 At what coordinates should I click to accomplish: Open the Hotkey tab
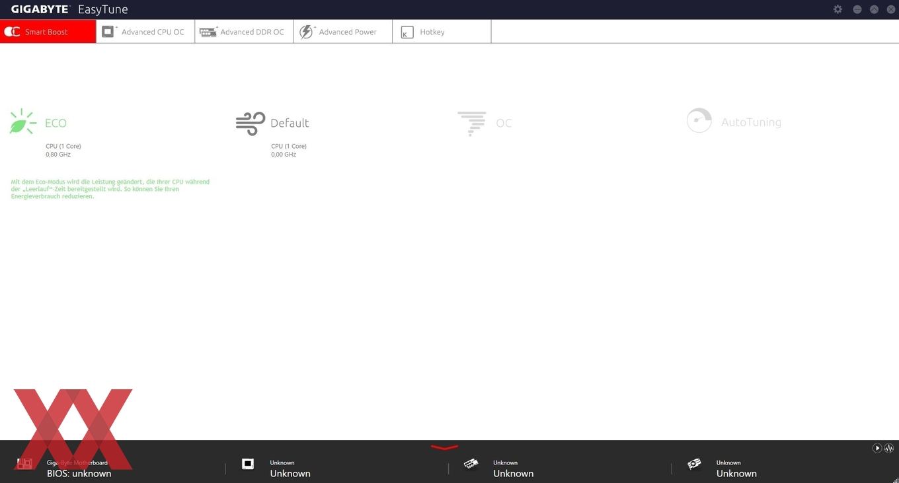click(442, 32)
